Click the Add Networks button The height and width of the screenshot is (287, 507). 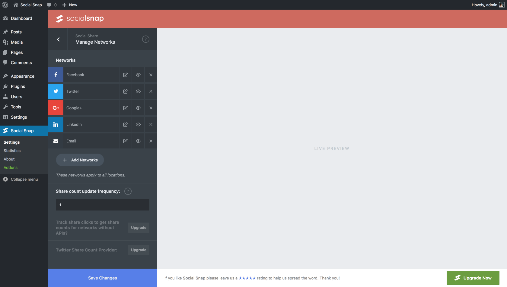click(x=80, y=160)
